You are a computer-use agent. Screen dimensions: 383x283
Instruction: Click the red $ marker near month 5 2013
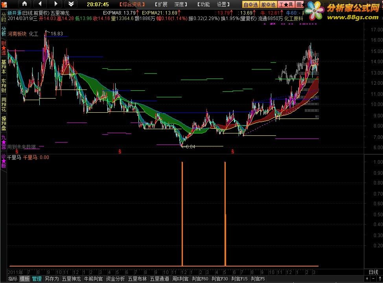tap(232, 152)
